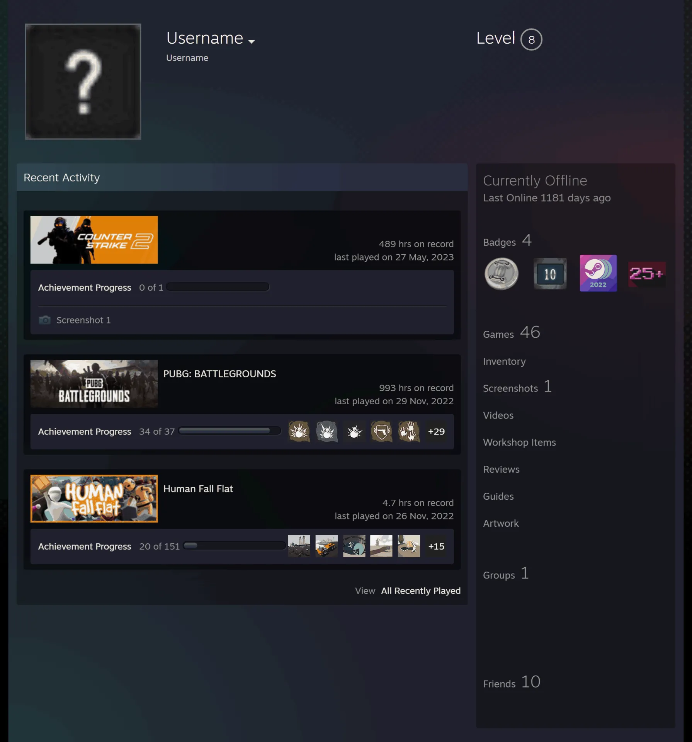692x742 pixels.
Task: Show the +15 more Human Fall Flat achievements
Action: tap(436, 546)
